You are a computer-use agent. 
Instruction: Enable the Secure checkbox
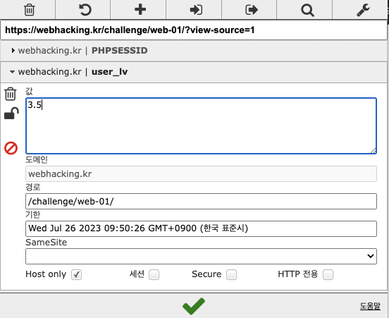[231, 274]
